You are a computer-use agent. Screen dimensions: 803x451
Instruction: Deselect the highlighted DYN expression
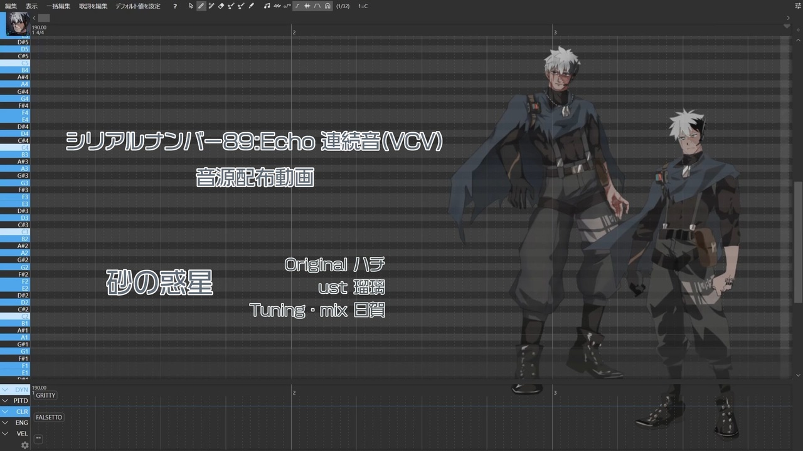click(21, 388)
